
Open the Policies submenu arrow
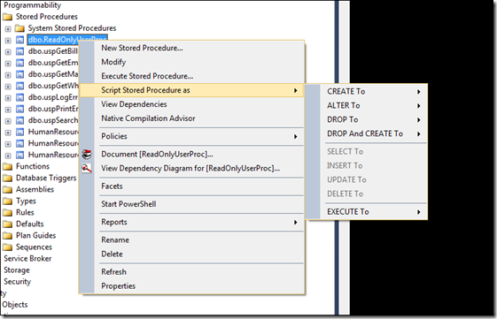pyautogui.click(x=295, y=137)
